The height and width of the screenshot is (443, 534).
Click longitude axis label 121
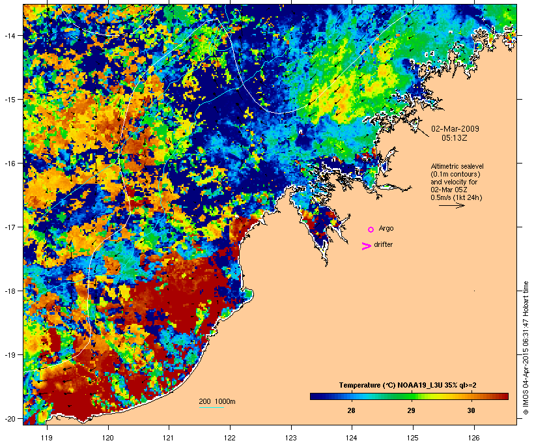[x=169, y=438]
